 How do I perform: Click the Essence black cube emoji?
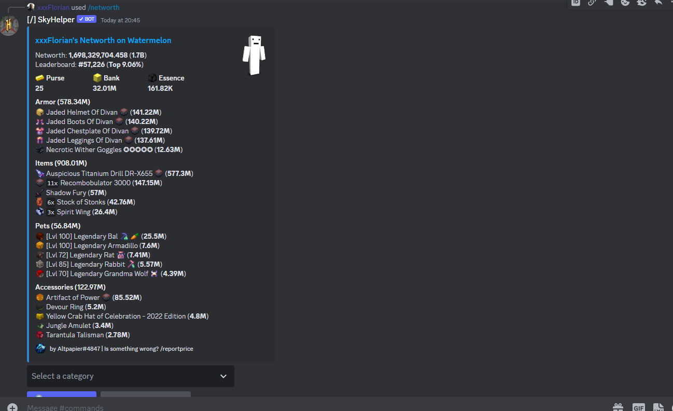[x=152, y=78]
